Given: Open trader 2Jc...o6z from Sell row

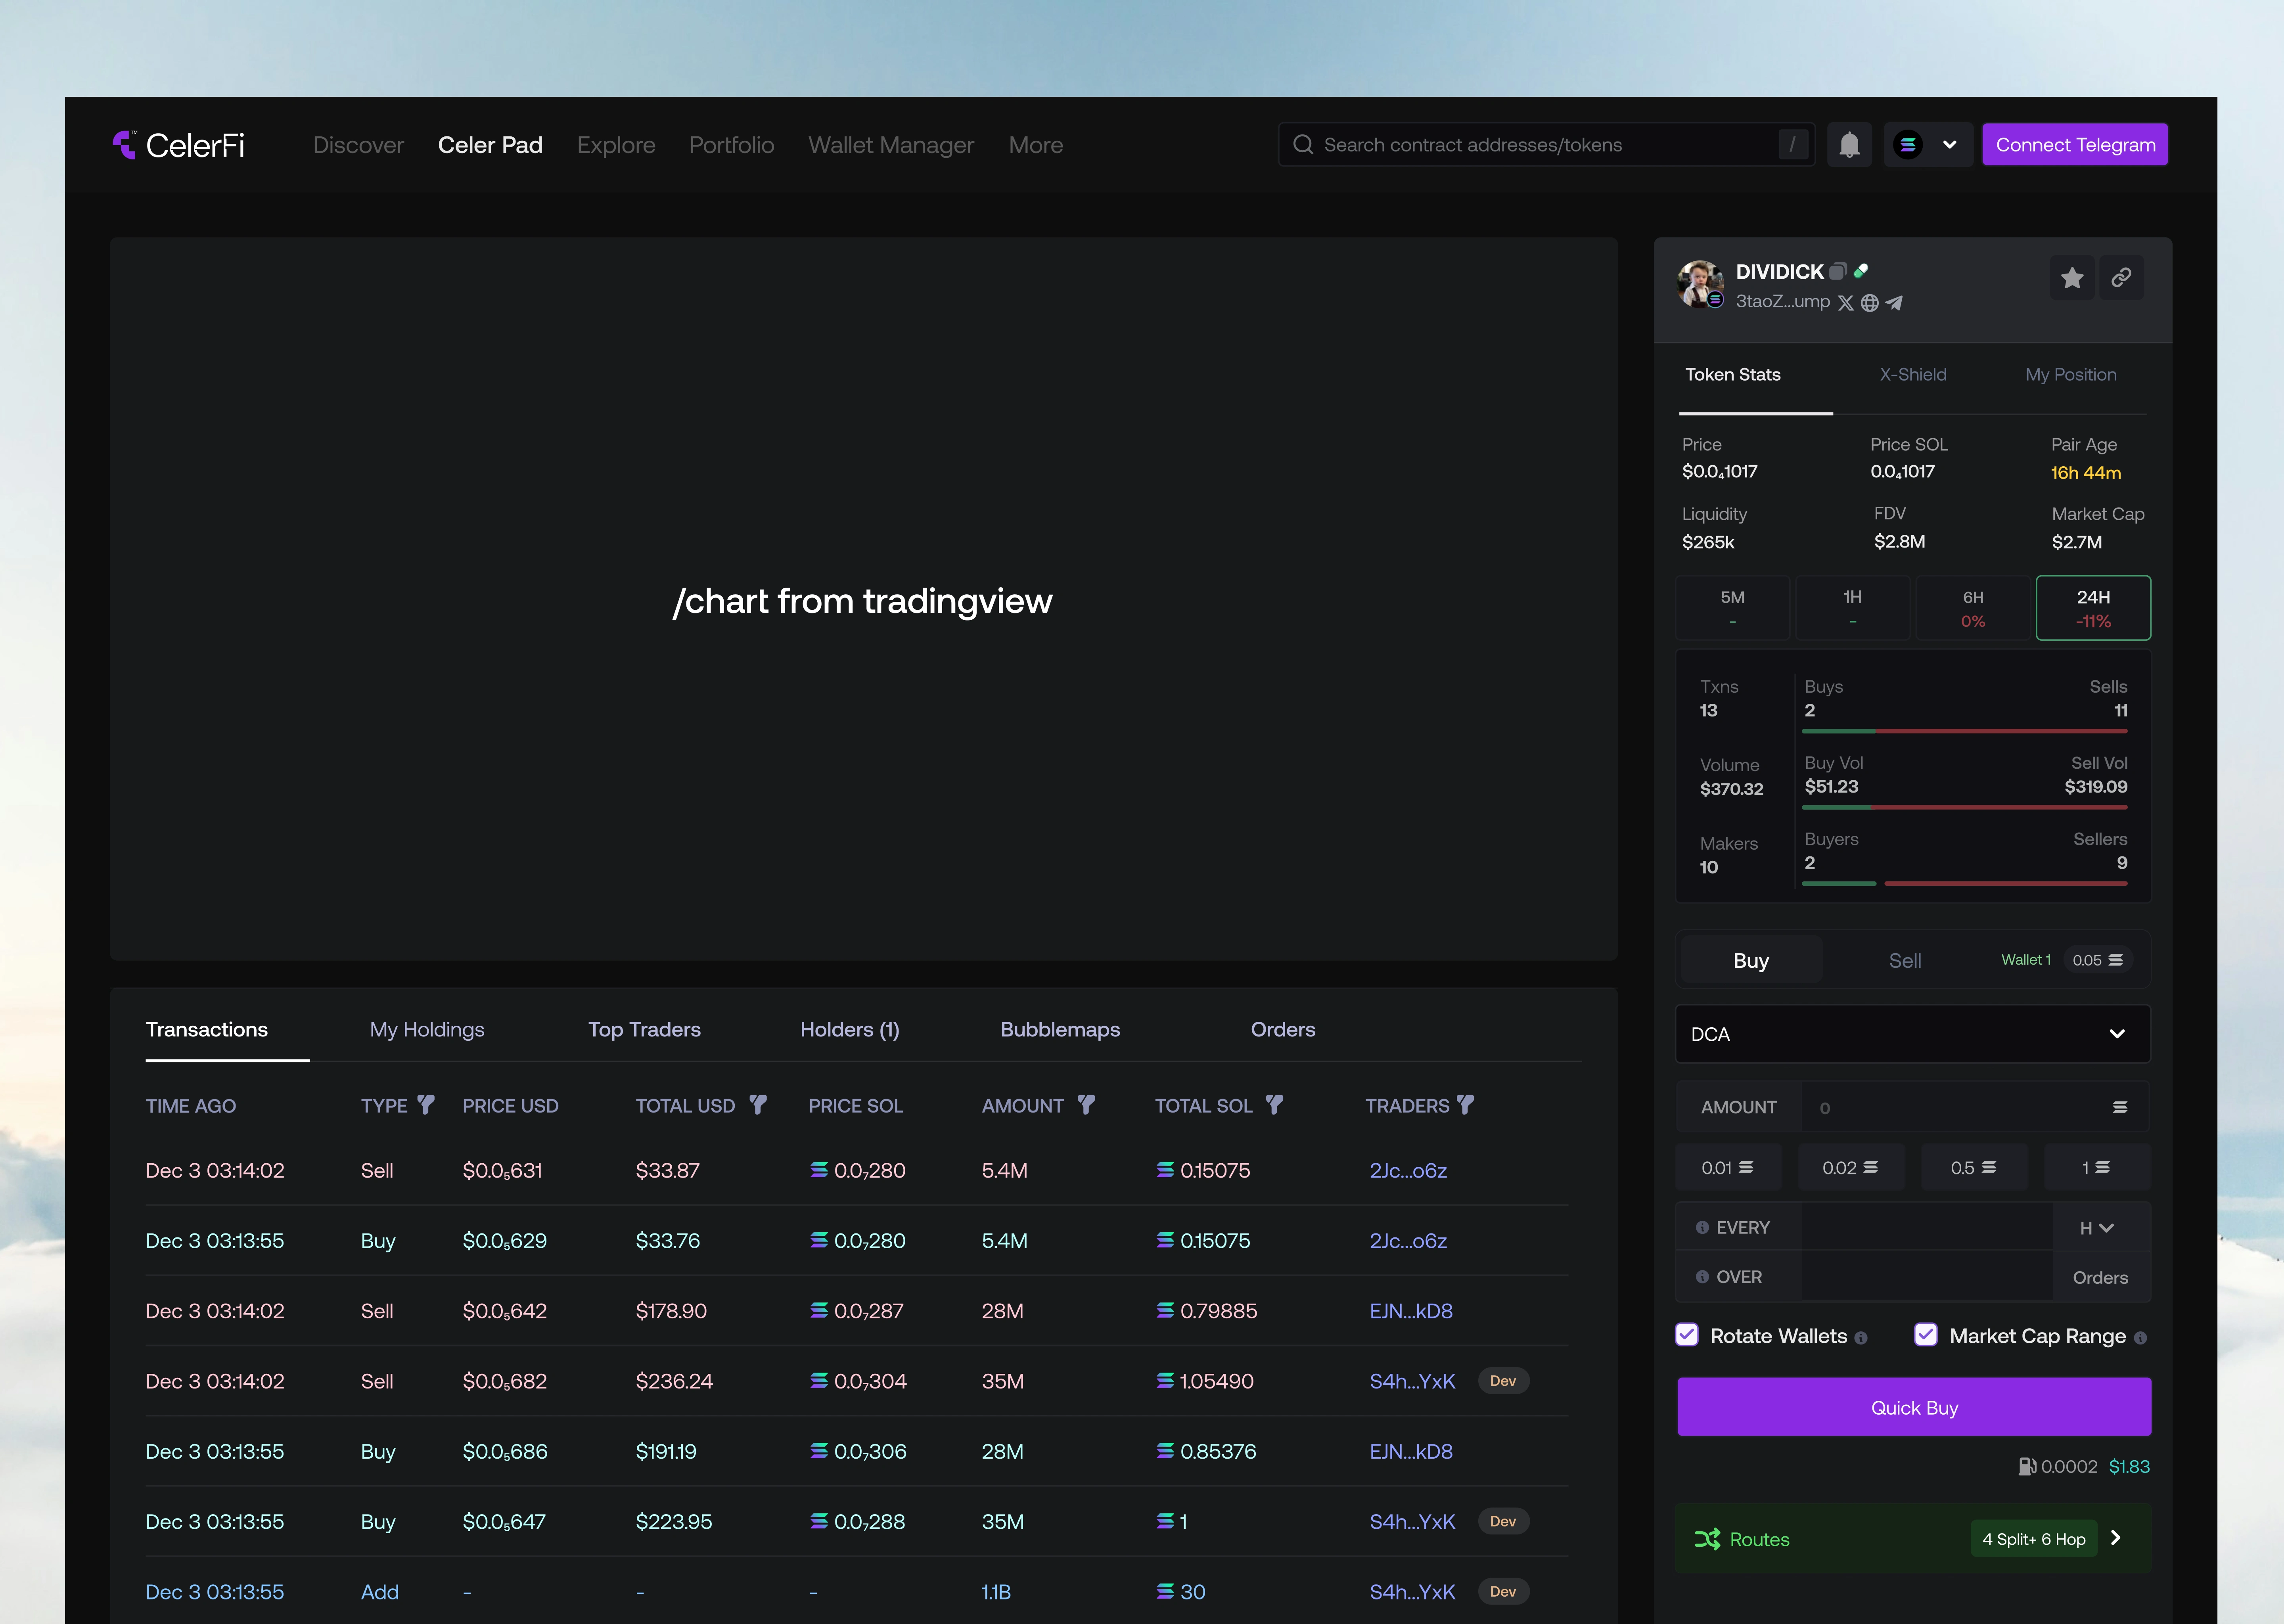Looking at the screenshot, I should 1408,1170.
